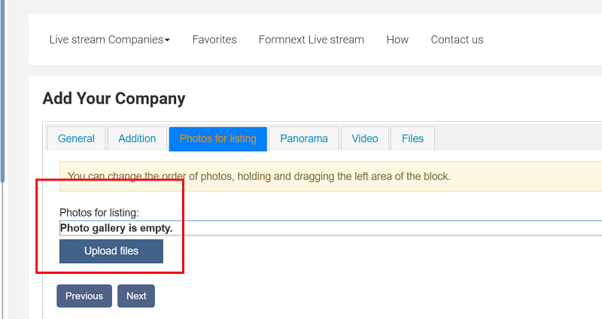
Task: Select the How navigation link
Action: point(397,40)
